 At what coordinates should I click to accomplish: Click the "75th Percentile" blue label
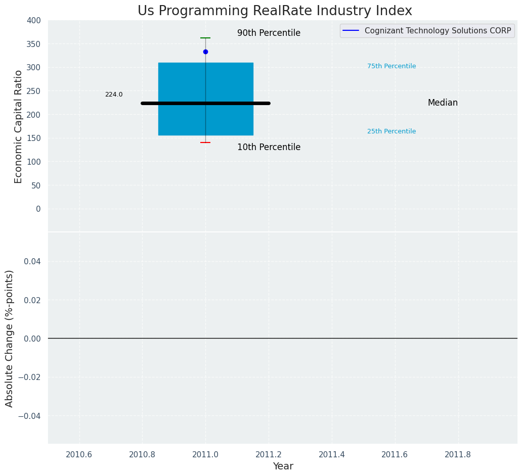391,66
